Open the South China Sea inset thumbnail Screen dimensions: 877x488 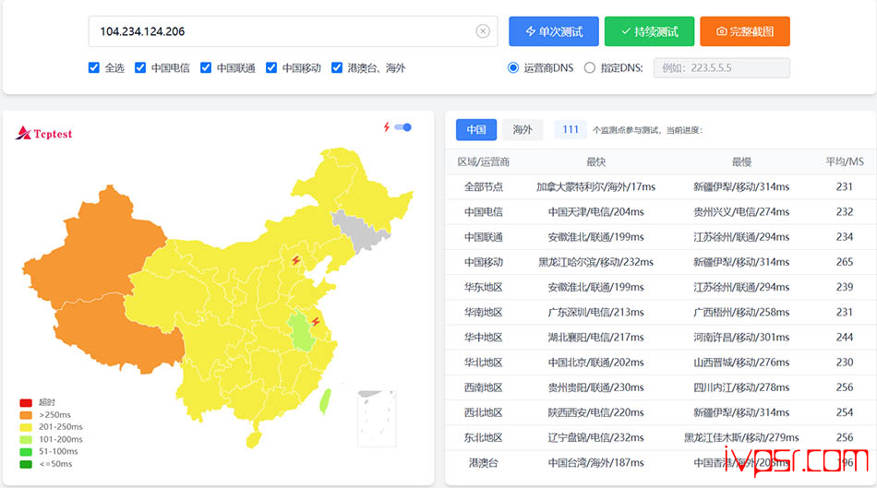coord(377,418)
